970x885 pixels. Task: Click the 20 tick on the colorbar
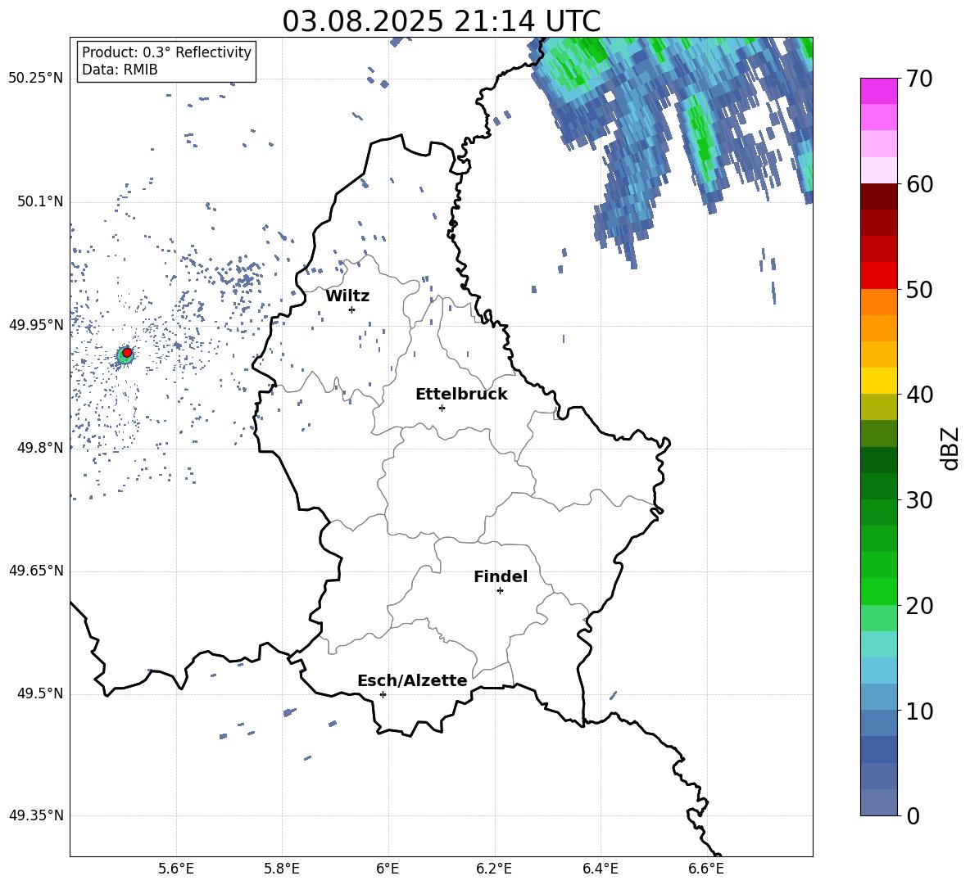point(919,606)
